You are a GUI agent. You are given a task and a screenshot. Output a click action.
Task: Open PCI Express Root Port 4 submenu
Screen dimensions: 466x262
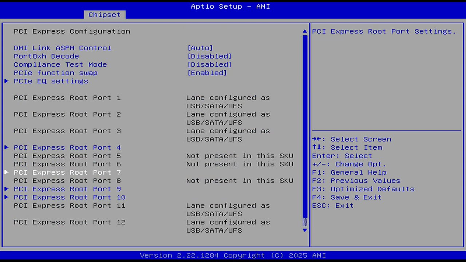[x=67, y=147]
